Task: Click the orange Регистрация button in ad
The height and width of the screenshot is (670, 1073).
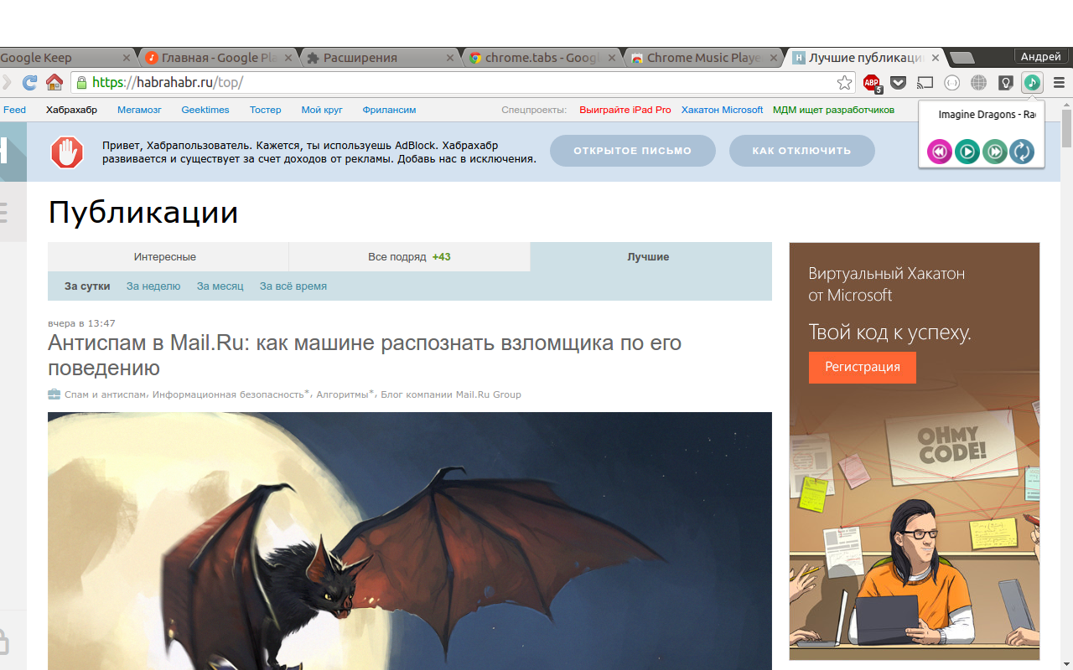Action: coord(862,367)
